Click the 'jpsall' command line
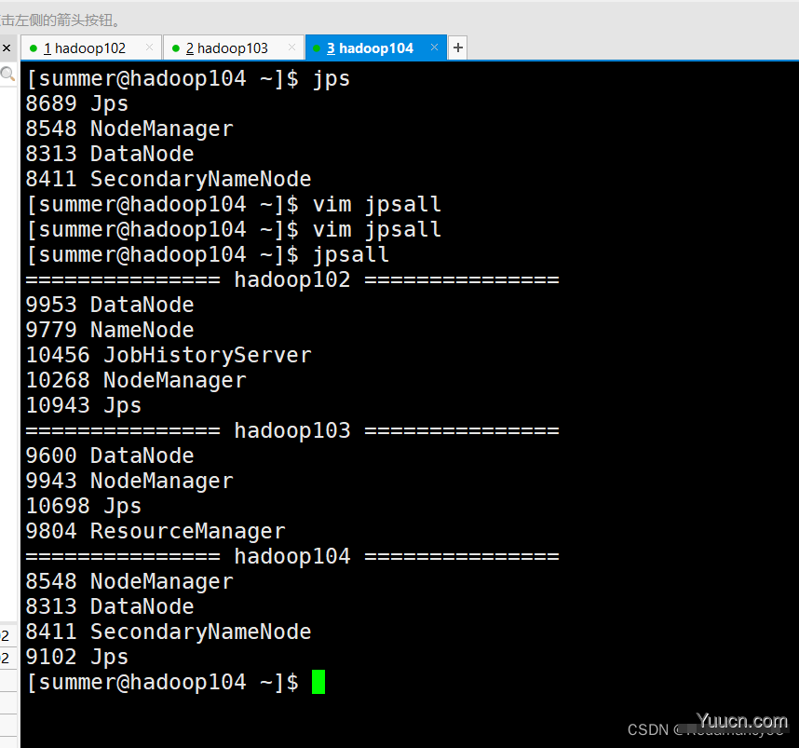The image size is (799, 748). click(x=208, y=254)
